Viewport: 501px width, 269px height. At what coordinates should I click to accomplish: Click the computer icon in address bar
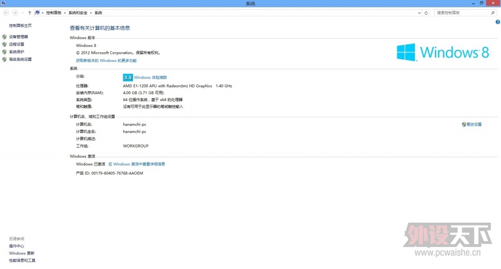tap(37, 13)
